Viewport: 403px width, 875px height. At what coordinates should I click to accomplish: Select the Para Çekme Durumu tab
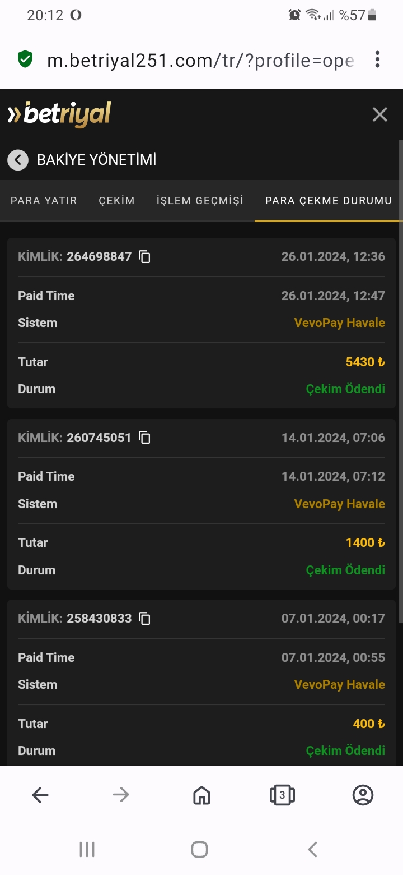(328, 201)
